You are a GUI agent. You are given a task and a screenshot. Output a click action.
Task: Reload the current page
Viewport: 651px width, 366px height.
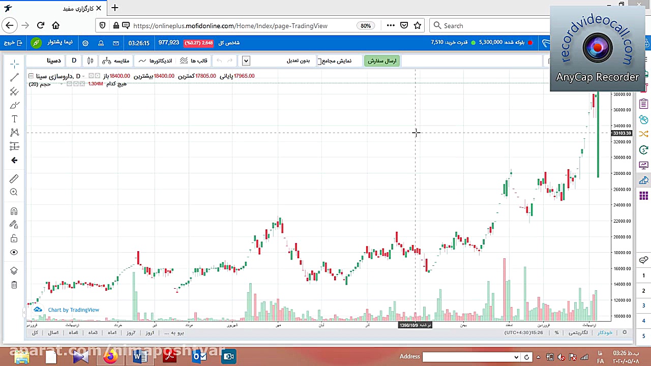[x=41, y=25]
